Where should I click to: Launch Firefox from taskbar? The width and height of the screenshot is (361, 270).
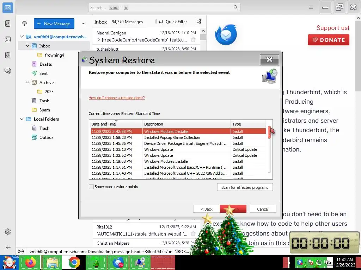pyautogui.click(x=30, y=263)
